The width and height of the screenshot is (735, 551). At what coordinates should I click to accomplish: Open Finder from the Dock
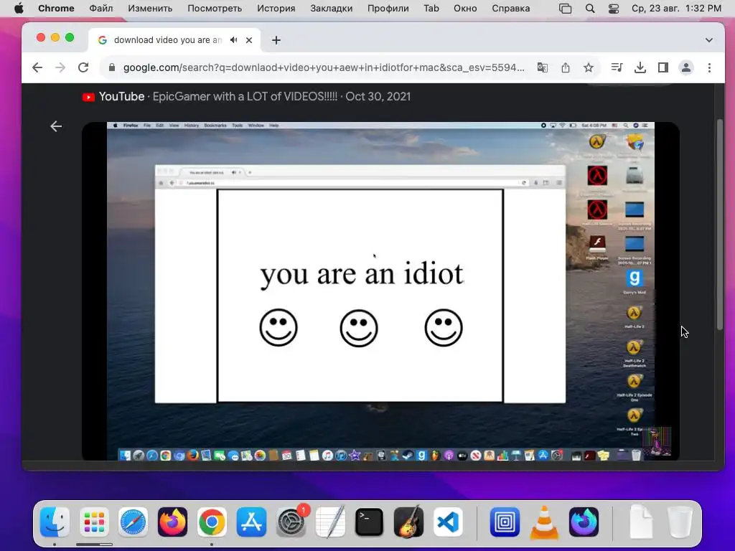(55, 522)
